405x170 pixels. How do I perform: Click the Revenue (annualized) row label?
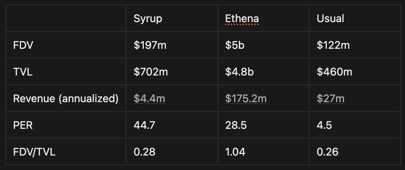pyautogui.click(x=66, y=99)
